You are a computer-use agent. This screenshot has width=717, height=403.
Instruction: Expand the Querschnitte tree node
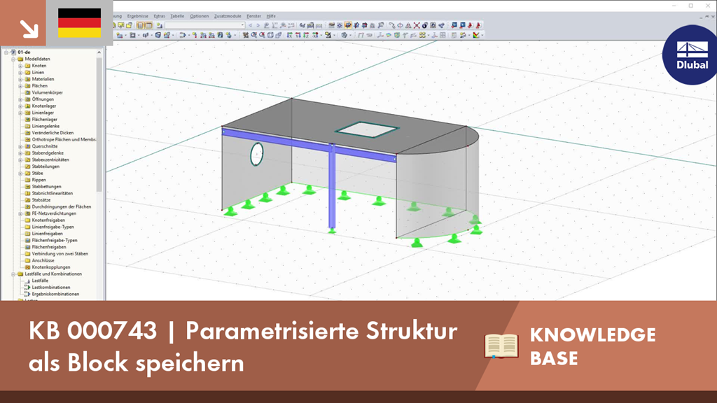20,146
